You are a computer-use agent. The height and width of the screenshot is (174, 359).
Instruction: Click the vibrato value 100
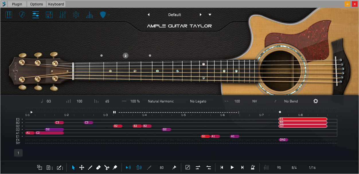(237, 101)
